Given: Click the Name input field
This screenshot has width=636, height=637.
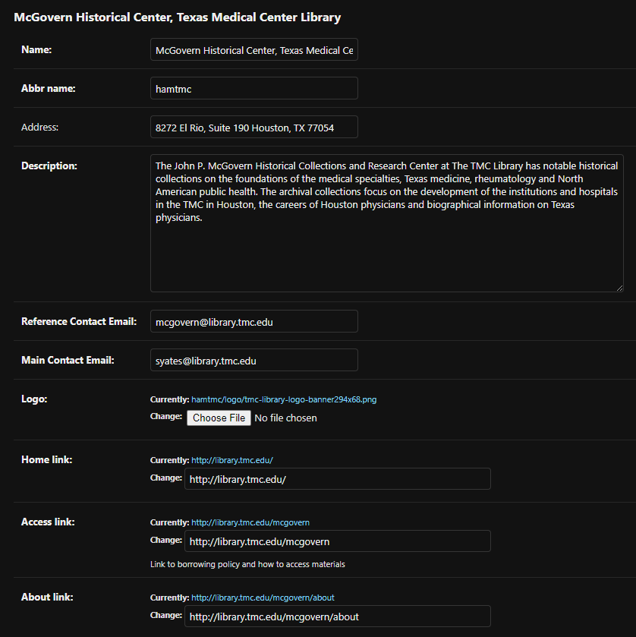Looking at the screenshot, I should (x=253, y=50).
